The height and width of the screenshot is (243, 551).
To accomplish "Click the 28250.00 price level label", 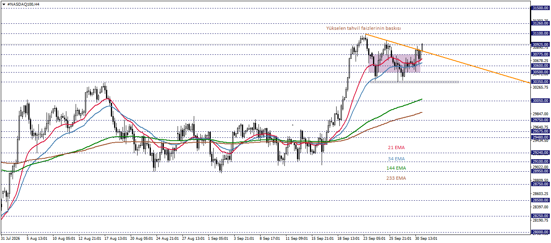I will [x=541, y=216].
